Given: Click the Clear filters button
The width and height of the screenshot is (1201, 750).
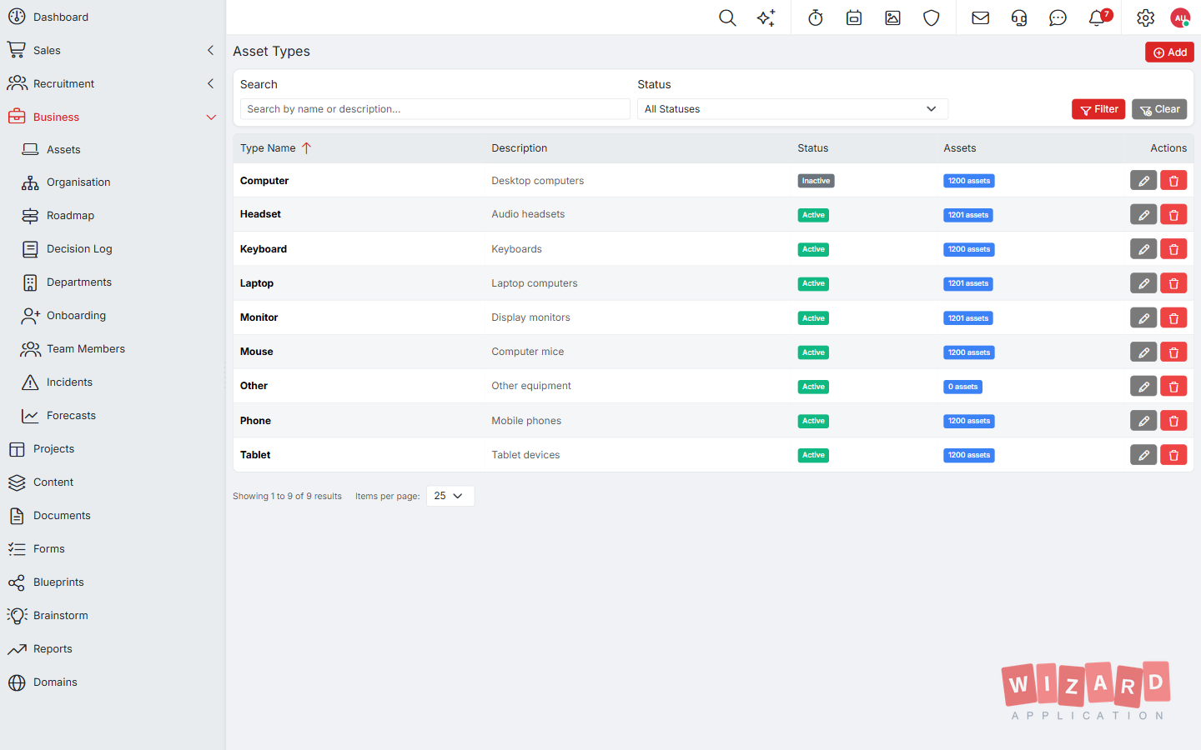Looking at the screenshot, I should pyautogui.click(x=1159, y=109).
